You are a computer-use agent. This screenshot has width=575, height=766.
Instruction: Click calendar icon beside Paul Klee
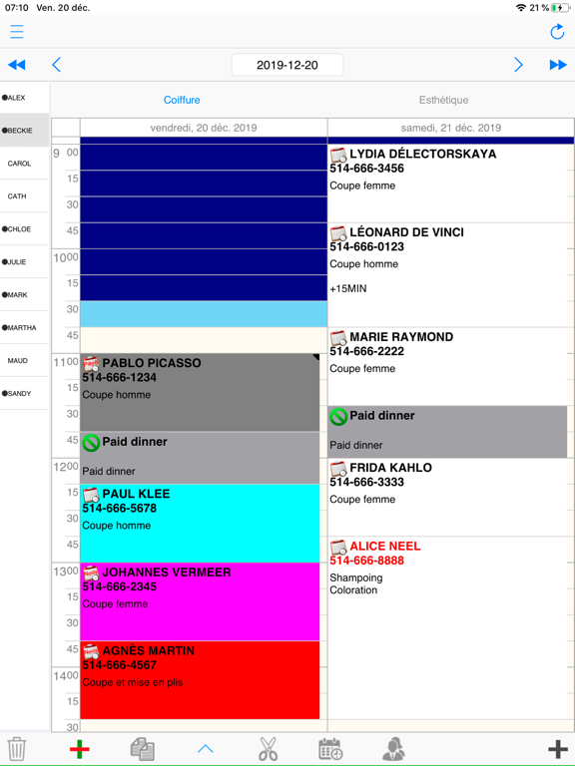[x=91, y=495]
